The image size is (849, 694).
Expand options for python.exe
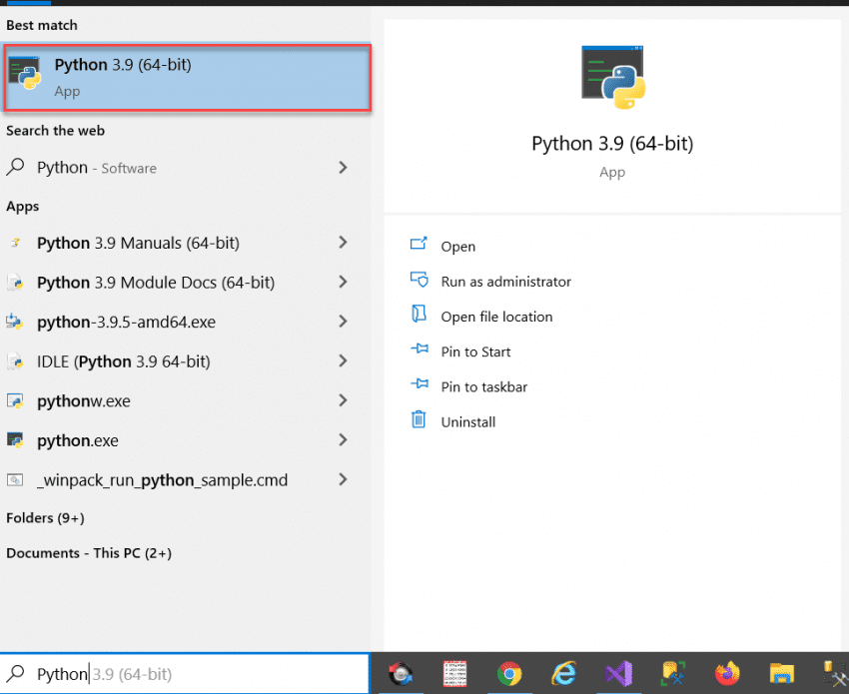343,440
